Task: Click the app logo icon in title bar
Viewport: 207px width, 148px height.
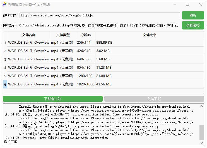Action: click(x=4, y=4)
